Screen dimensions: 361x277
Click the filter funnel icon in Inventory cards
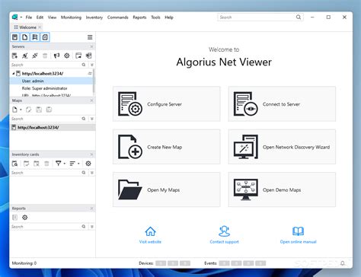pyautogui.click(x=58, y=164)
